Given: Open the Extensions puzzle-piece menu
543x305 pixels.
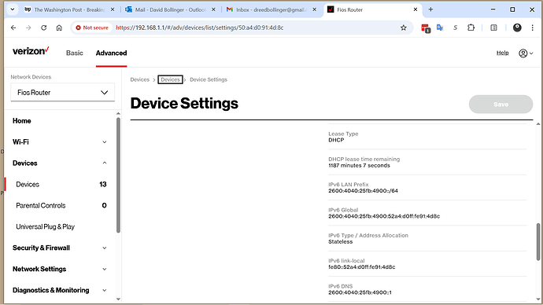Looking at the screenshot, I should (471, 28).
